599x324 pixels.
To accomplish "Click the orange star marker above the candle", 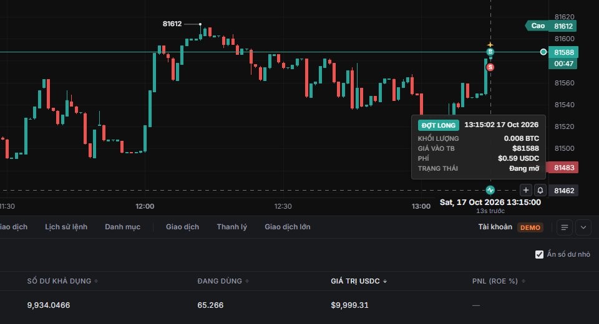I will (490, 45).
